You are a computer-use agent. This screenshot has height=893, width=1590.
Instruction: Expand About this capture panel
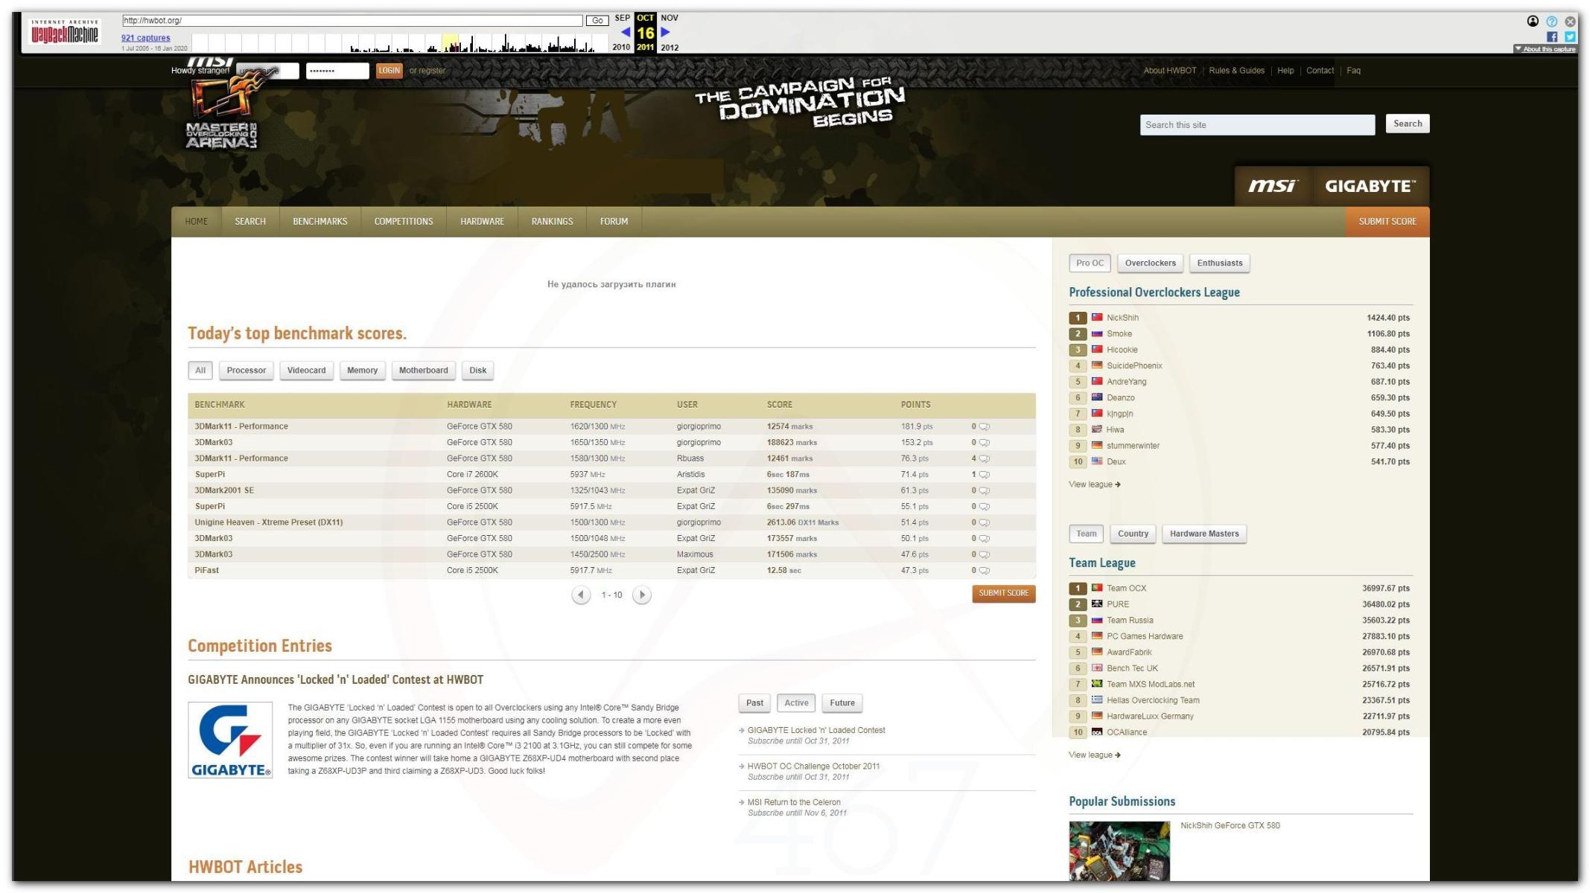coord(1545,49)
